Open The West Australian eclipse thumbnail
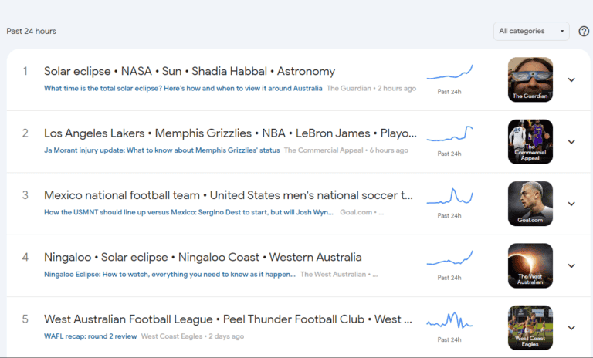593x358 pixels. pyautogui.click(x=530, y=265)
